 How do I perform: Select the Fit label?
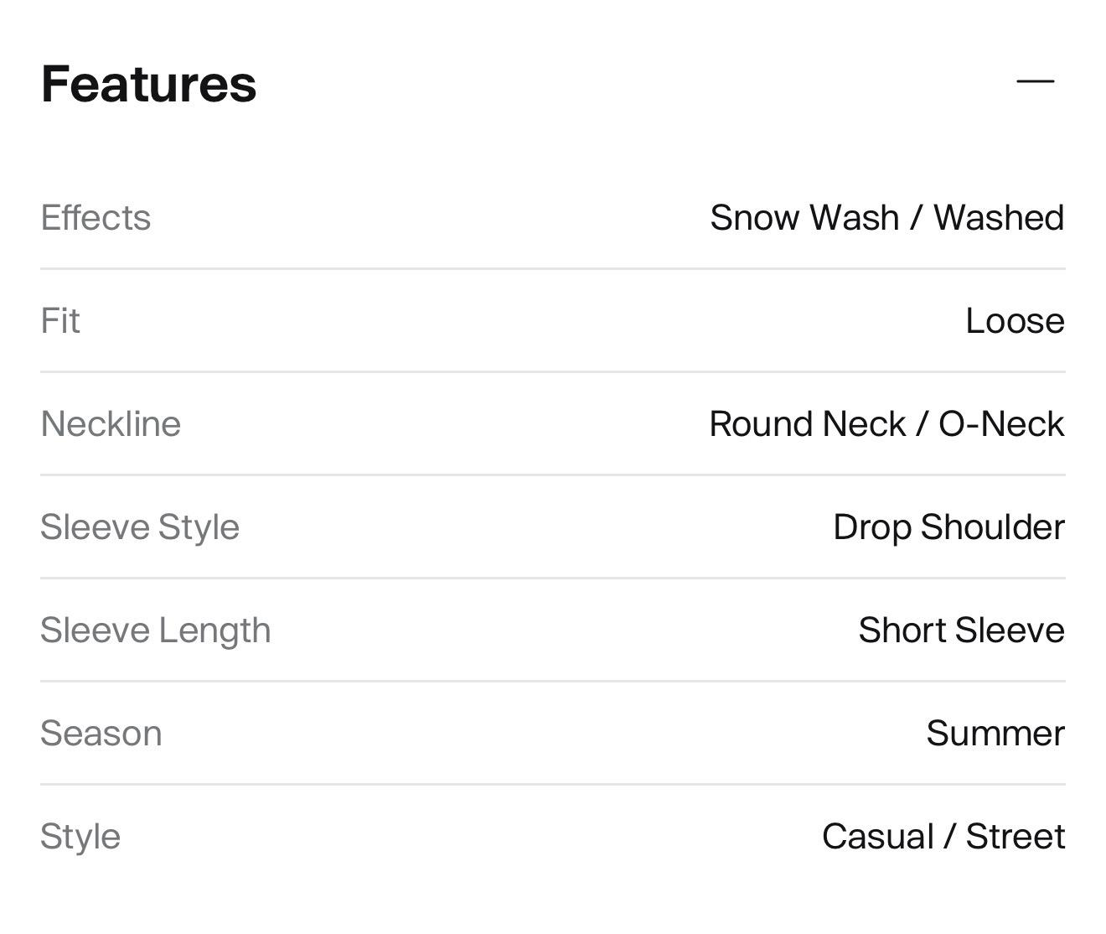click(60, 321)
